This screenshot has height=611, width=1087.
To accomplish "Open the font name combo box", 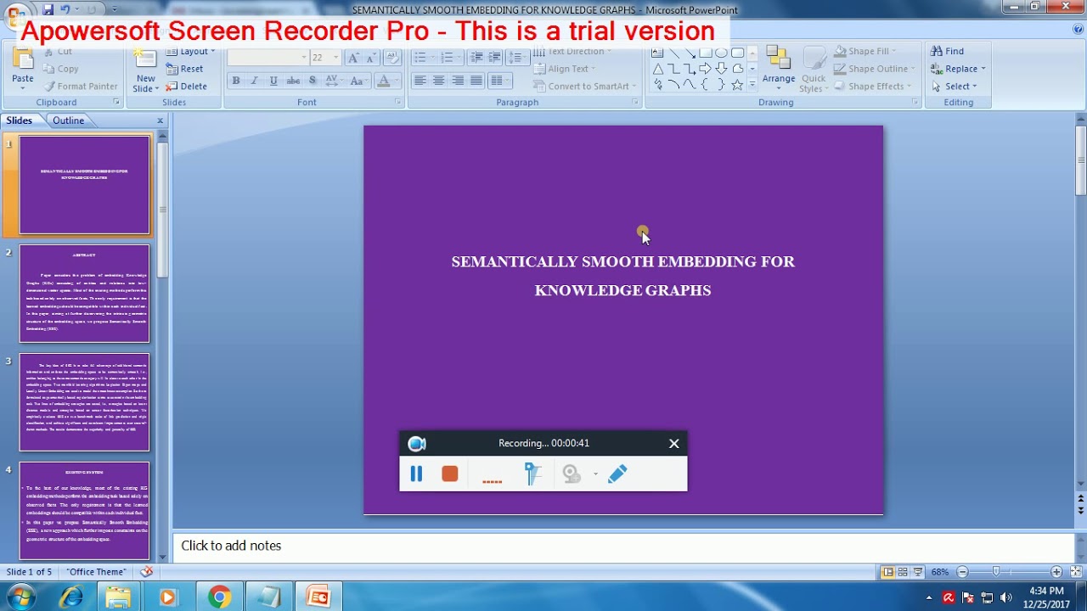I will (268, 58).
